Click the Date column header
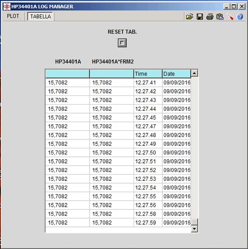 [176, 74]
